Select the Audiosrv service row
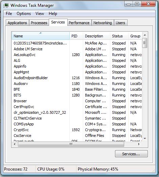 (x=77, y=84)
